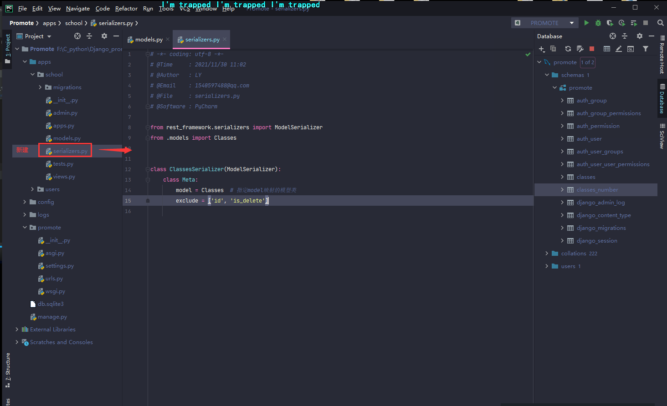667x406 pixels.
Task: Collapse all nodes in Project panel
Action: click(x=89, y=36)
